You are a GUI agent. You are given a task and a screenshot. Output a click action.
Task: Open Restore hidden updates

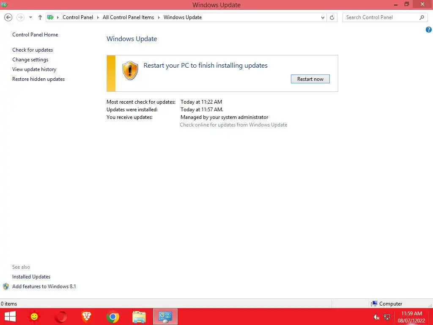point(38,79)
